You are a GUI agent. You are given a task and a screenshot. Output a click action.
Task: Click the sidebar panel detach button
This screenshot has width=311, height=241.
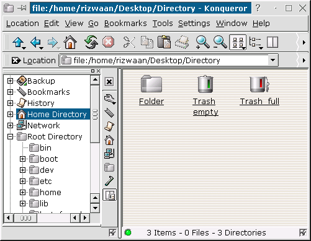pos(92,71)
